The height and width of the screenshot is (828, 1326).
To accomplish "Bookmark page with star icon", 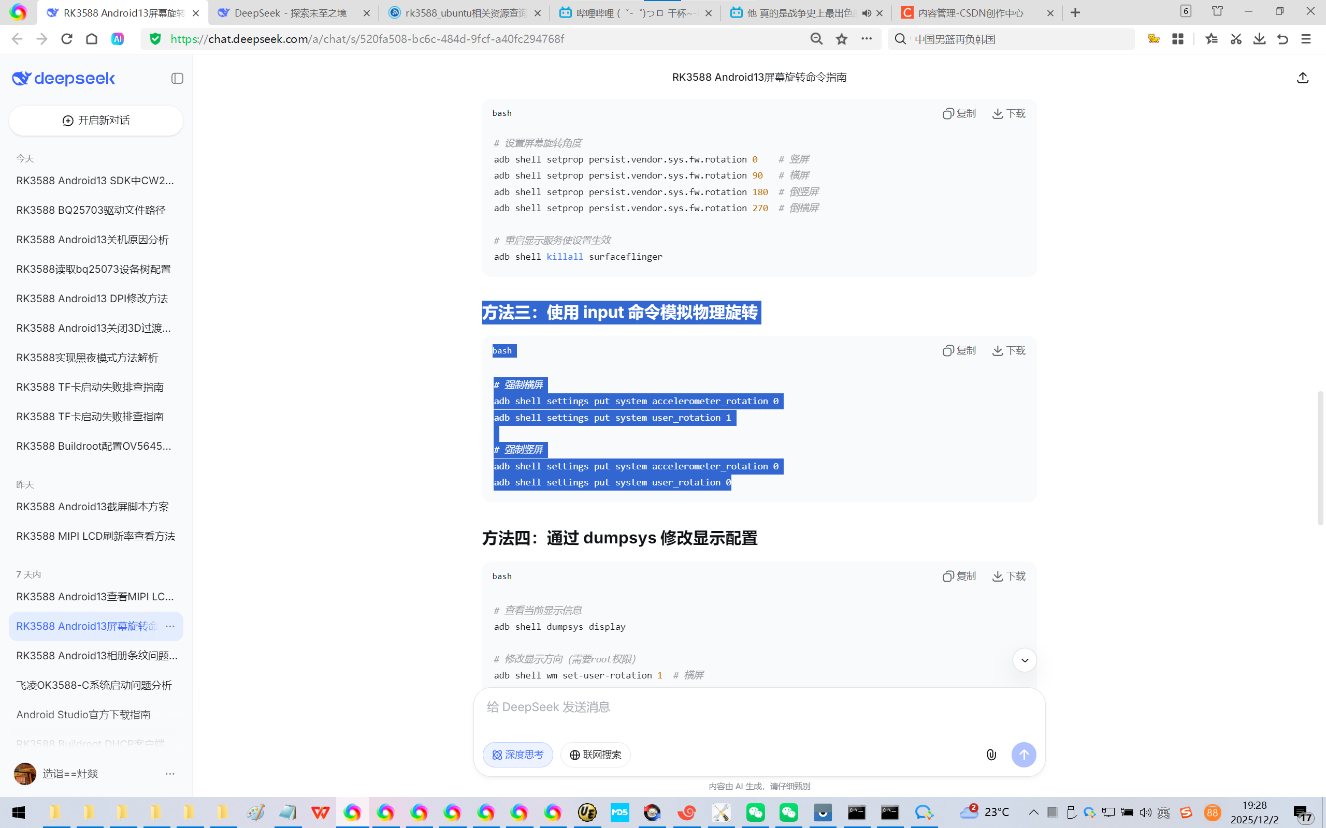I will pyautogui.click(x=842, y=39).
